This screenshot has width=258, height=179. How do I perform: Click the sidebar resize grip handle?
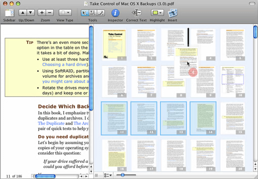[97, 175]
